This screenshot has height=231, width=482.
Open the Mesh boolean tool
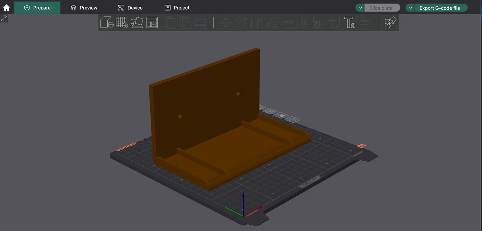(x=303, y=22)
